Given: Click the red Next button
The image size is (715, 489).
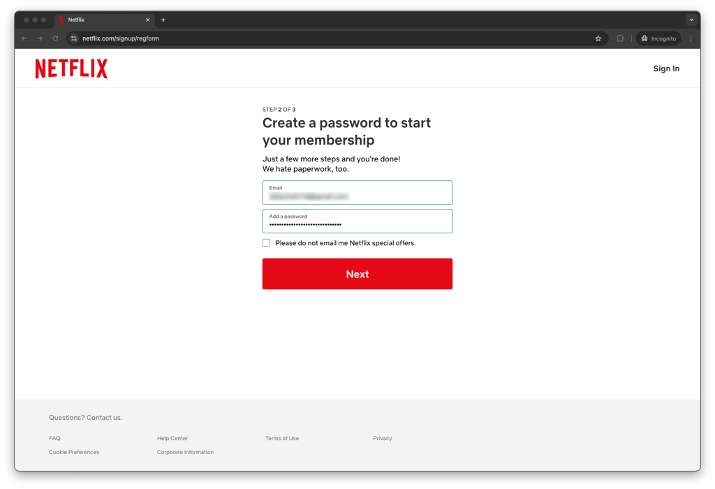Looking at the screenshot, I should point(357,274).
